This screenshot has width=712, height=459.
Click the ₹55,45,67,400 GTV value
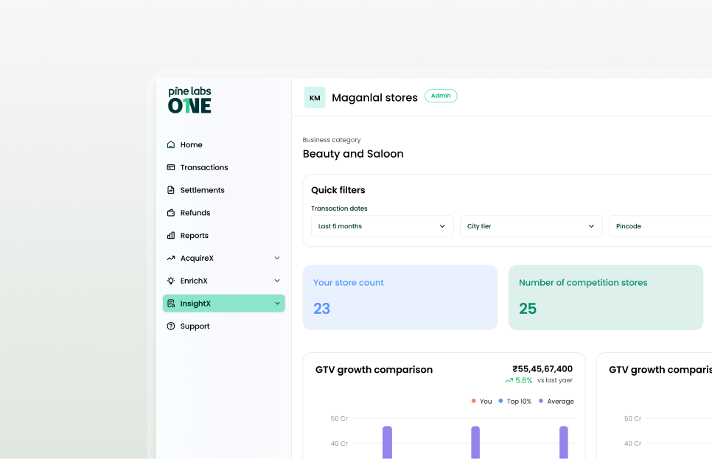pyautogui.click(x=542, y=369)
